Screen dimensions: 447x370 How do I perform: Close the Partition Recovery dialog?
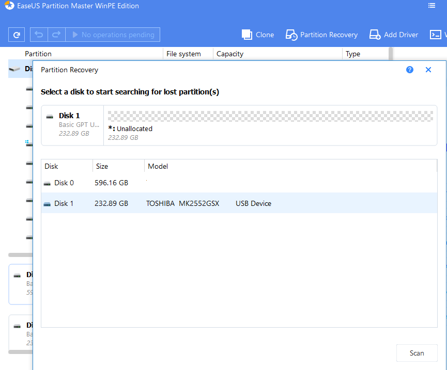tap(428, 70)
